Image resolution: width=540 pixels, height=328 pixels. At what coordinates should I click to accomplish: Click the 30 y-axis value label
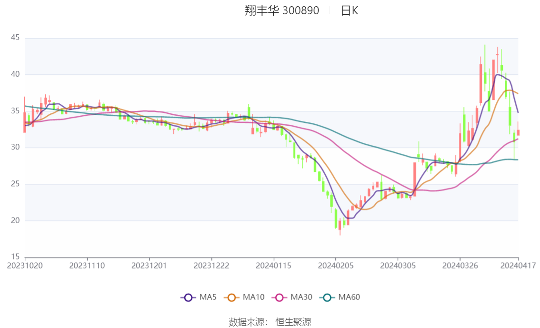[15, 147]
